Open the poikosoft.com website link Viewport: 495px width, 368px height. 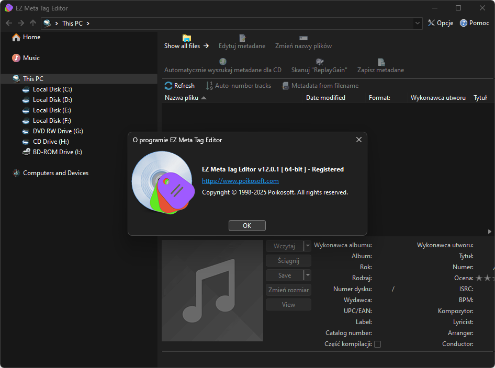tap(240, 181)
